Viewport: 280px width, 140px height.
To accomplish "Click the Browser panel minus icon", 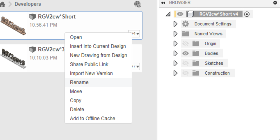I will 275,3.
